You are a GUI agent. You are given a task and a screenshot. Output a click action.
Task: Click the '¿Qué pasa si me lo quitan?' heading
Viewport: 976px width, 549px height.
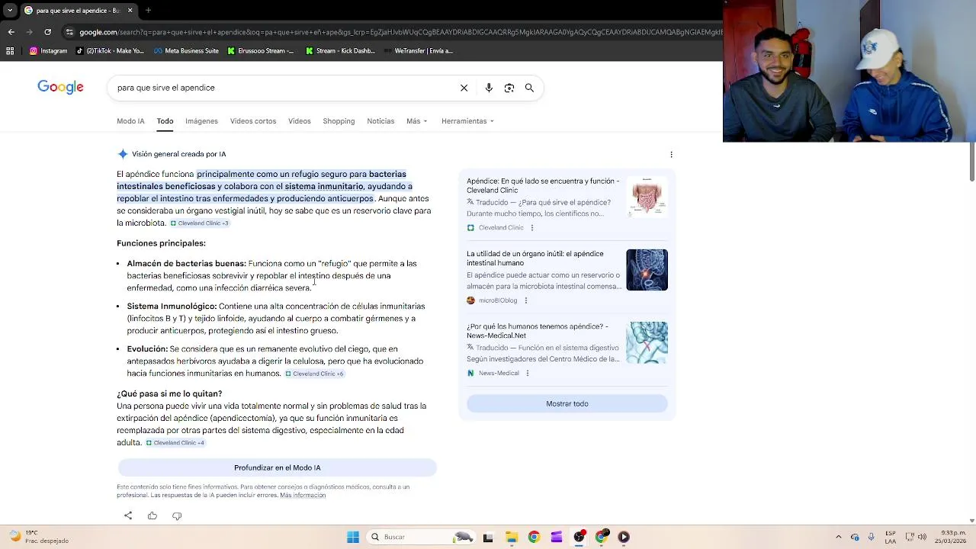[169, 393]
